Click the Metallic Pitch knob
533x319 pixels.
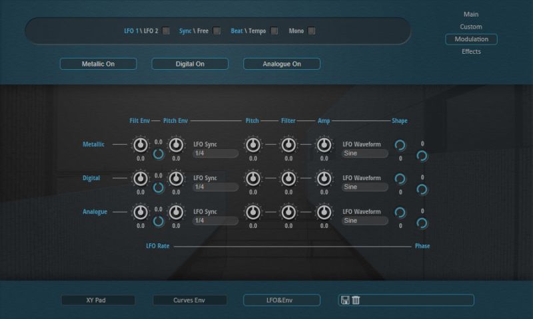253,145
